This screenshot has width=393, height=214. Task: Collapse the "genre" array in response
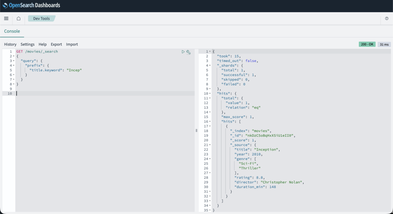point(210,159)
